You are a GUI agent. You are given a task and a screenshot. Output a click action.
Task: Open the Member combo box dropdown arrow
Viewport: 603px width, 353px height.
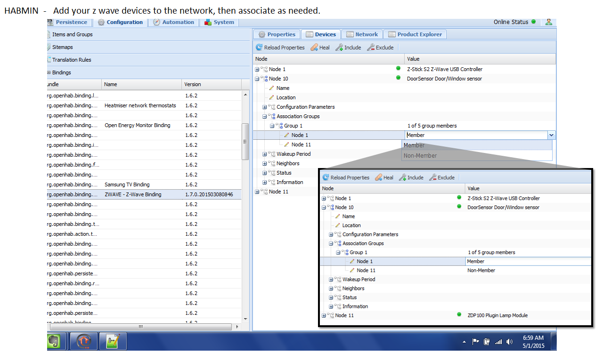(551, 135)
